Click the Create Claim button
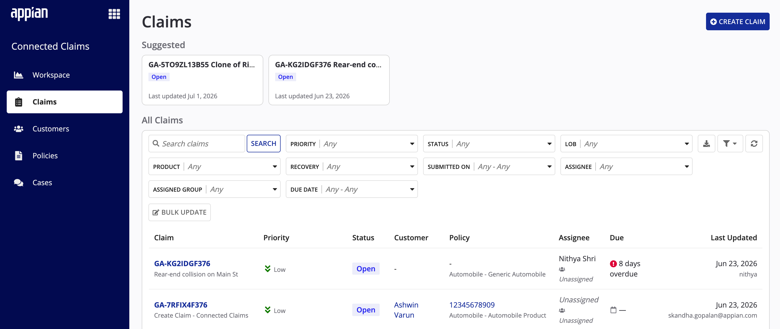This screenshot has width=780, height=329. (738, 21)
